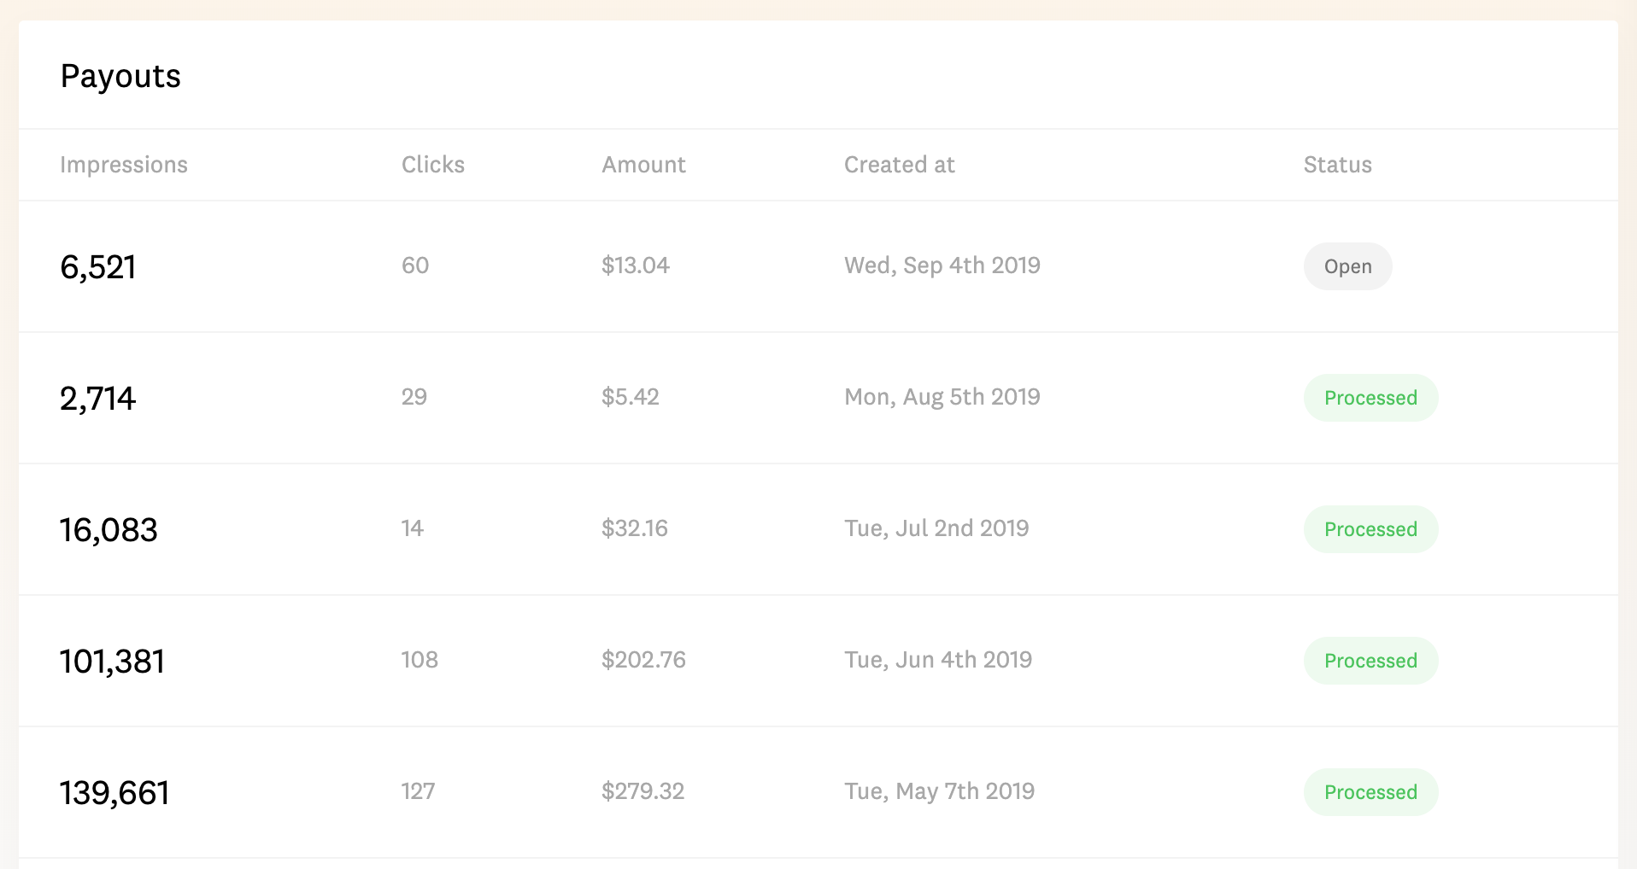The height and width of the screenshot is (869, 1637).
Task: Click the Status column header
Action: coord(1337,165)
